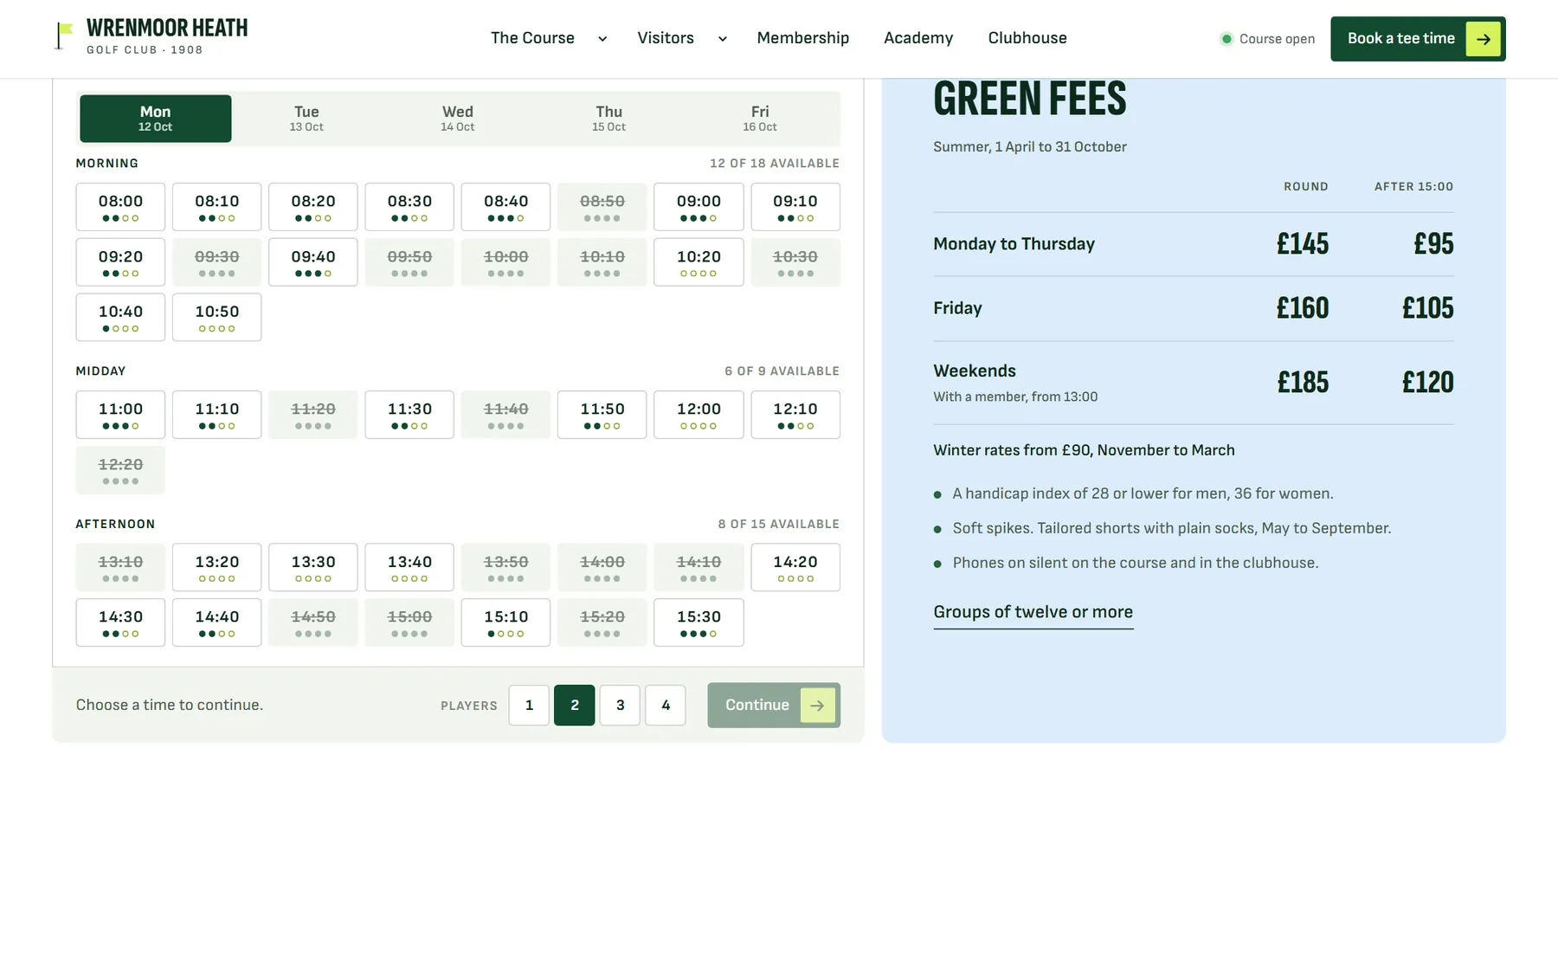The height and width of the screenshot is (974, 1558).
Task: Choose the 08:20 tee time slot
Action: tap(313, 207)
